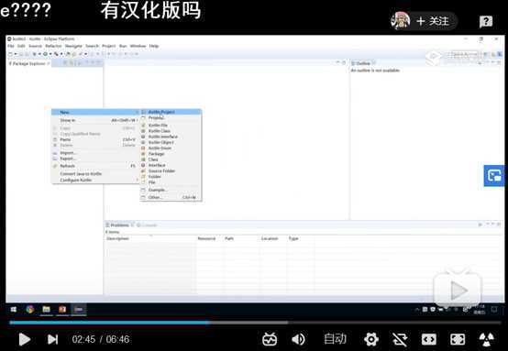This screenshot has width=508, height=351.
Task: Click the uploader avatar beside 关注
Action: tap(401, 21)
